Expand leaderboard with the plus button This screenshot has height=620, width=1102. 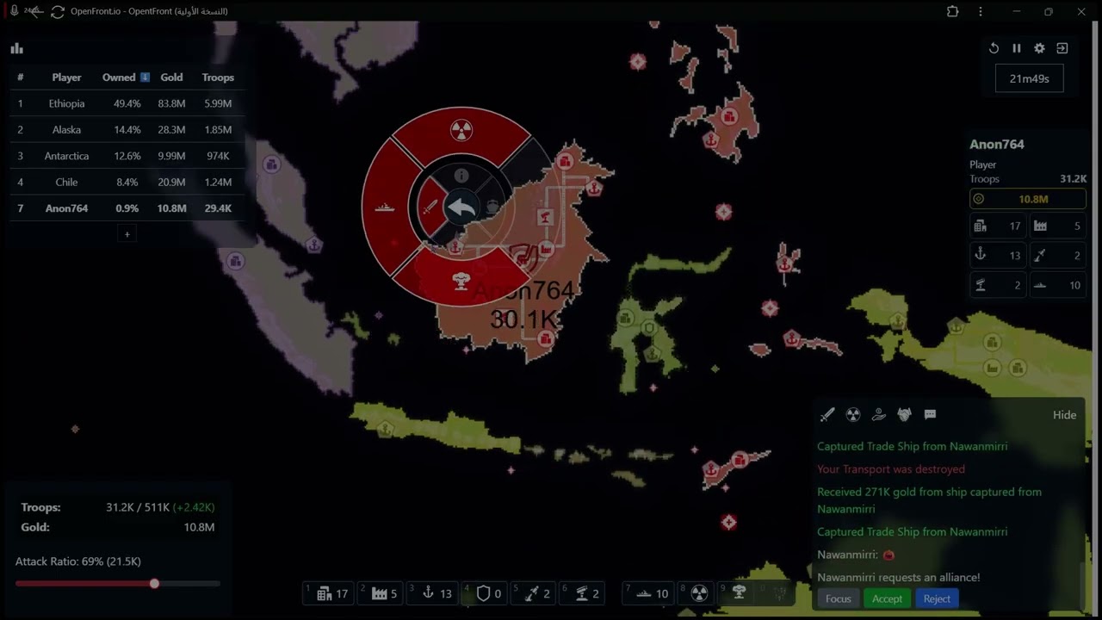click(x=127, y=234)
